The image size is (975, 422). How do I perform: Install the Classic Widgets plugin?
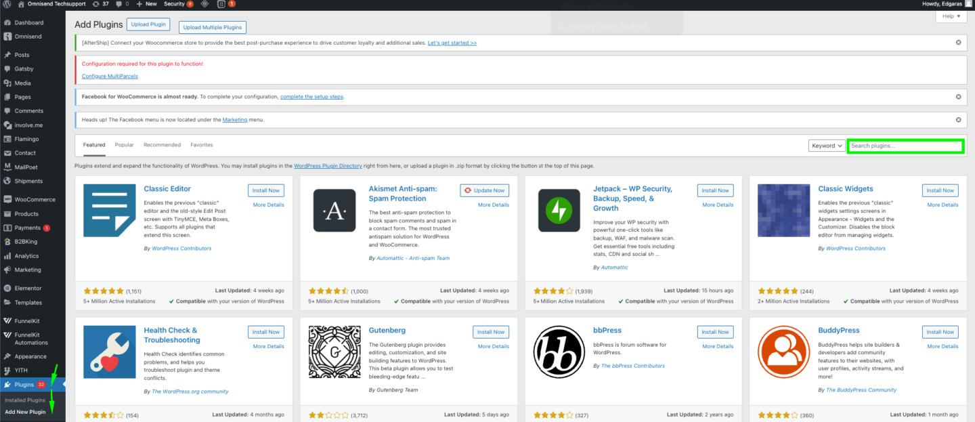point(940,190)
